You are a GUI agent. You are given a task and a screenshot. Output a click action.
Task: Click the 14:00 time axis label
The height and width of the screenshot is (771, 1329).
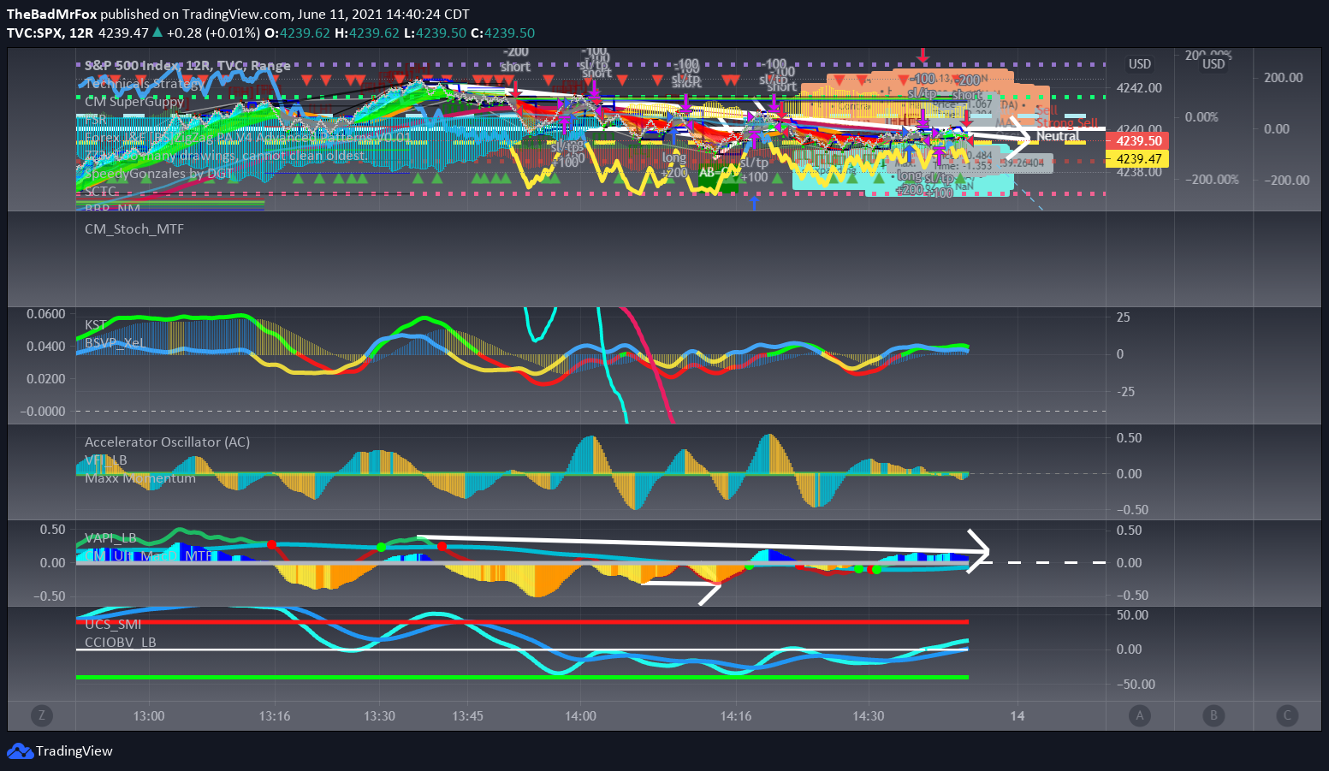(581, 715)
